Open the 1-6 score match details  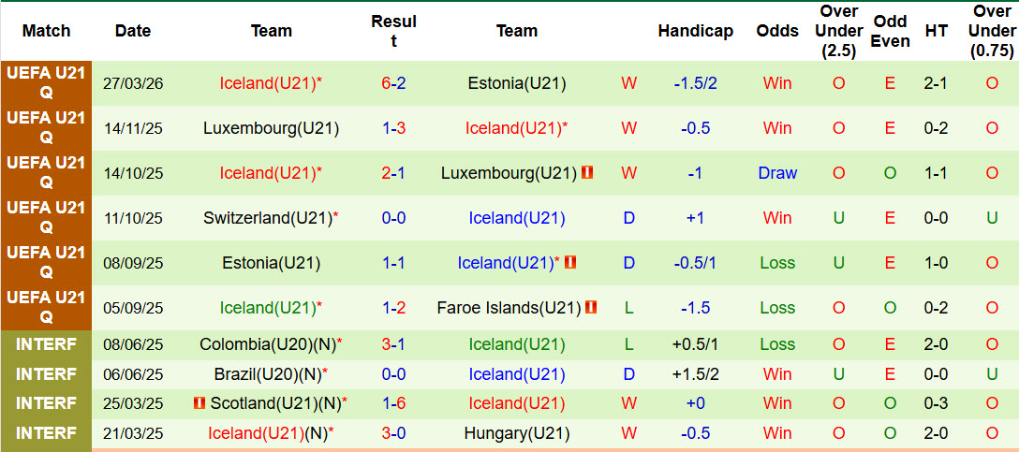pos(393,403)
